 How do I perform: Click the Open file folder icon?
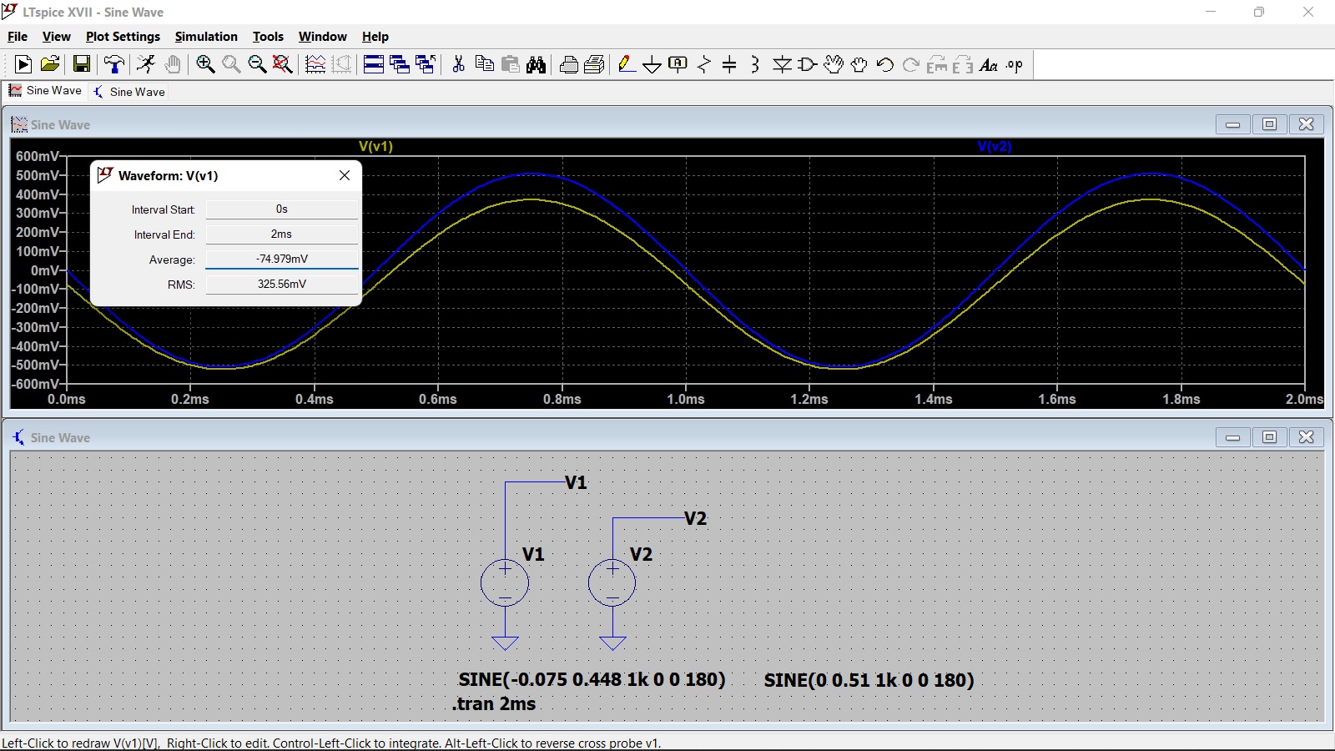coord(50,64)
